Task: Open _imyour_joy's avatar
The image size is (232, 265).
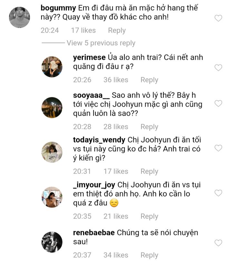Action: (x=52, y=197)
